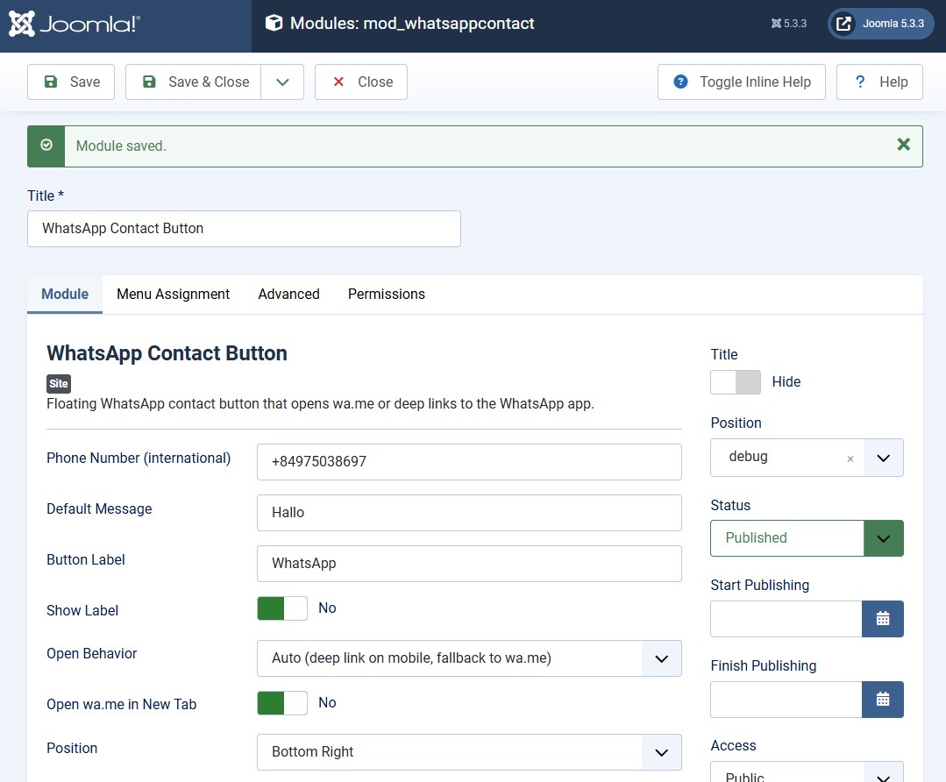Click Toggle Inline Help

pos(742,82)
